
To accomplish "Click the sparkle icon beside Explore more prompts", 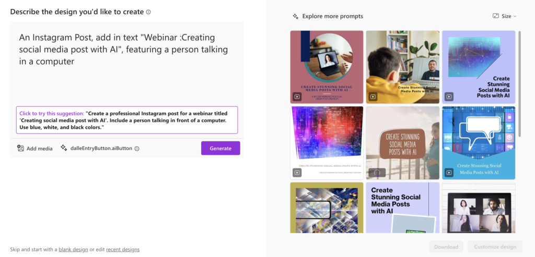I will click(296, 16).
